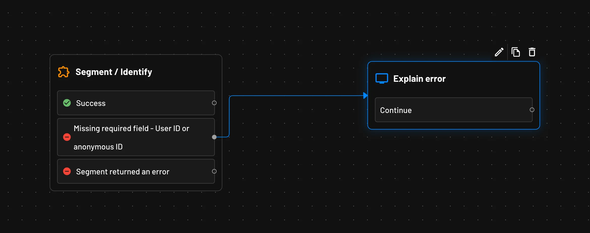Click the monitor icon on the Explain error node
590x233 pixels.
pos(381,78)
